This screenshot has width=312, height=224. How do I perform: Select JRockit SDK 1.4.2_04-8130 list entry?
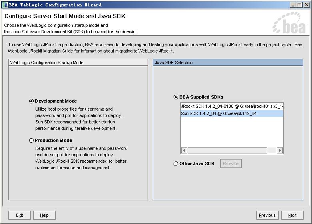point(232,107)
